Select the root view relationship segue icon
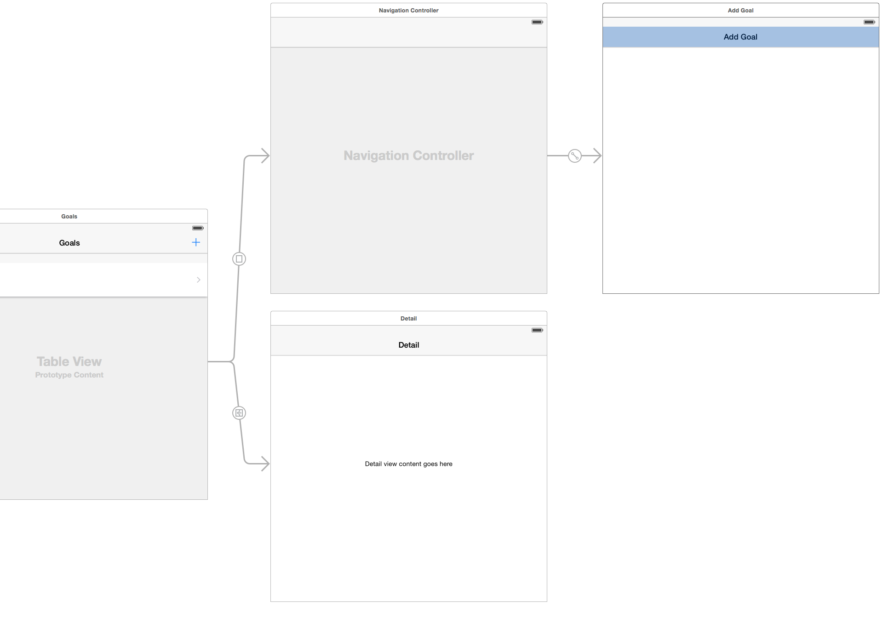883x618 pixels. [575, 156]
